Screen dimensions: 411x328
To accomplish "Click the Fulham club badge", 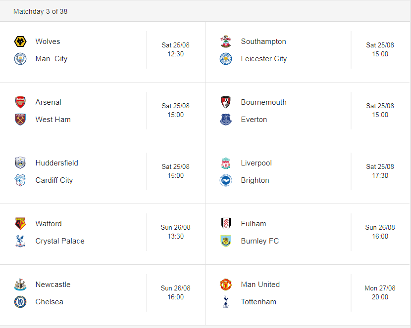I will pos(226,224).
